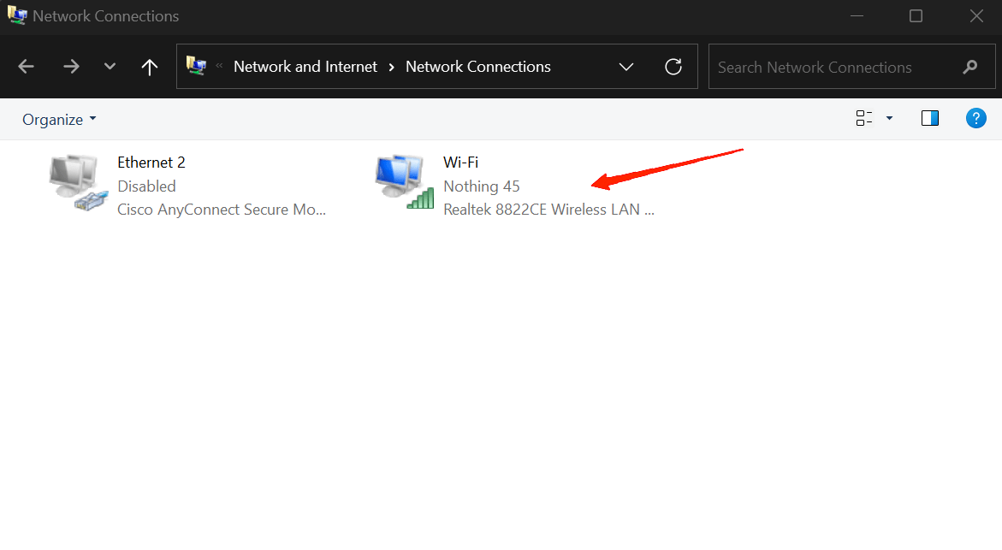
Task: Click the breadcrumb overflow double chevron
Action: 219,67
